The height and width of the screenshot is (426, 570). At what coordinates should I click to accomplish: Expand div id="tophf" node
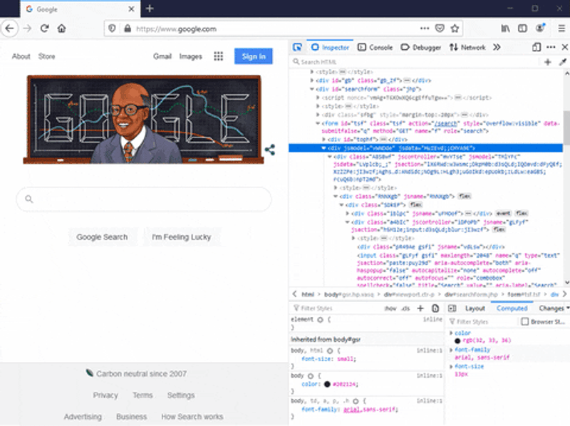323,140
